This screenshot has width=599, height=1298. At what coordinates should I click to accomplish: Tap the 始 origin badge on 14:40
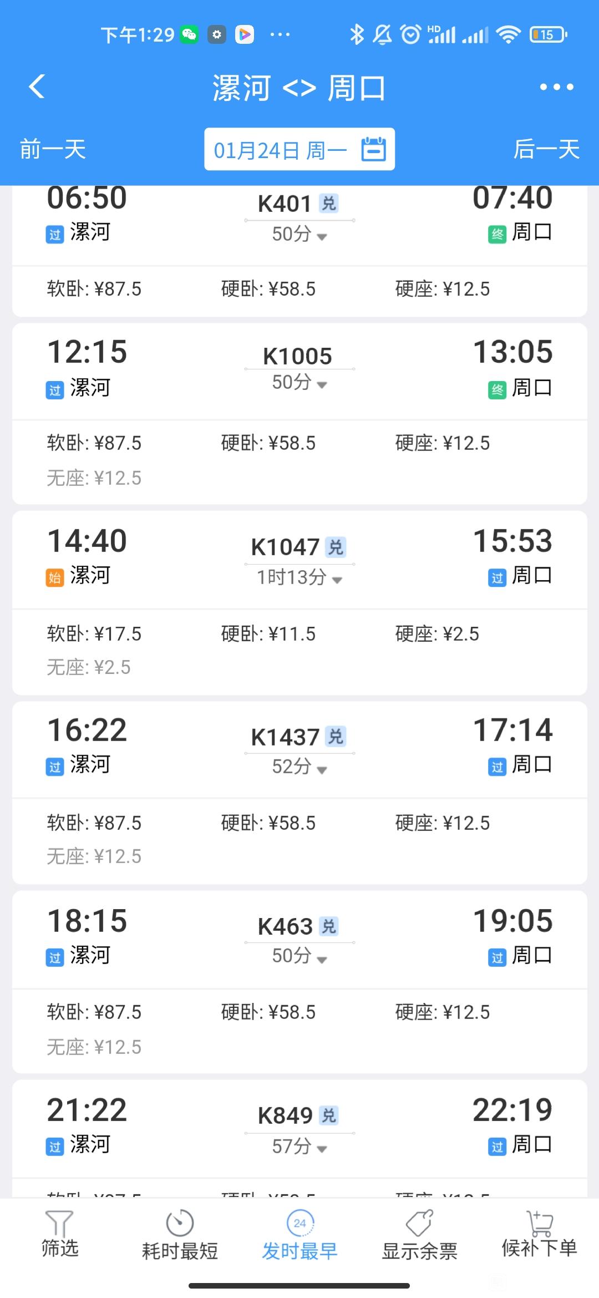tap(54, 577)
